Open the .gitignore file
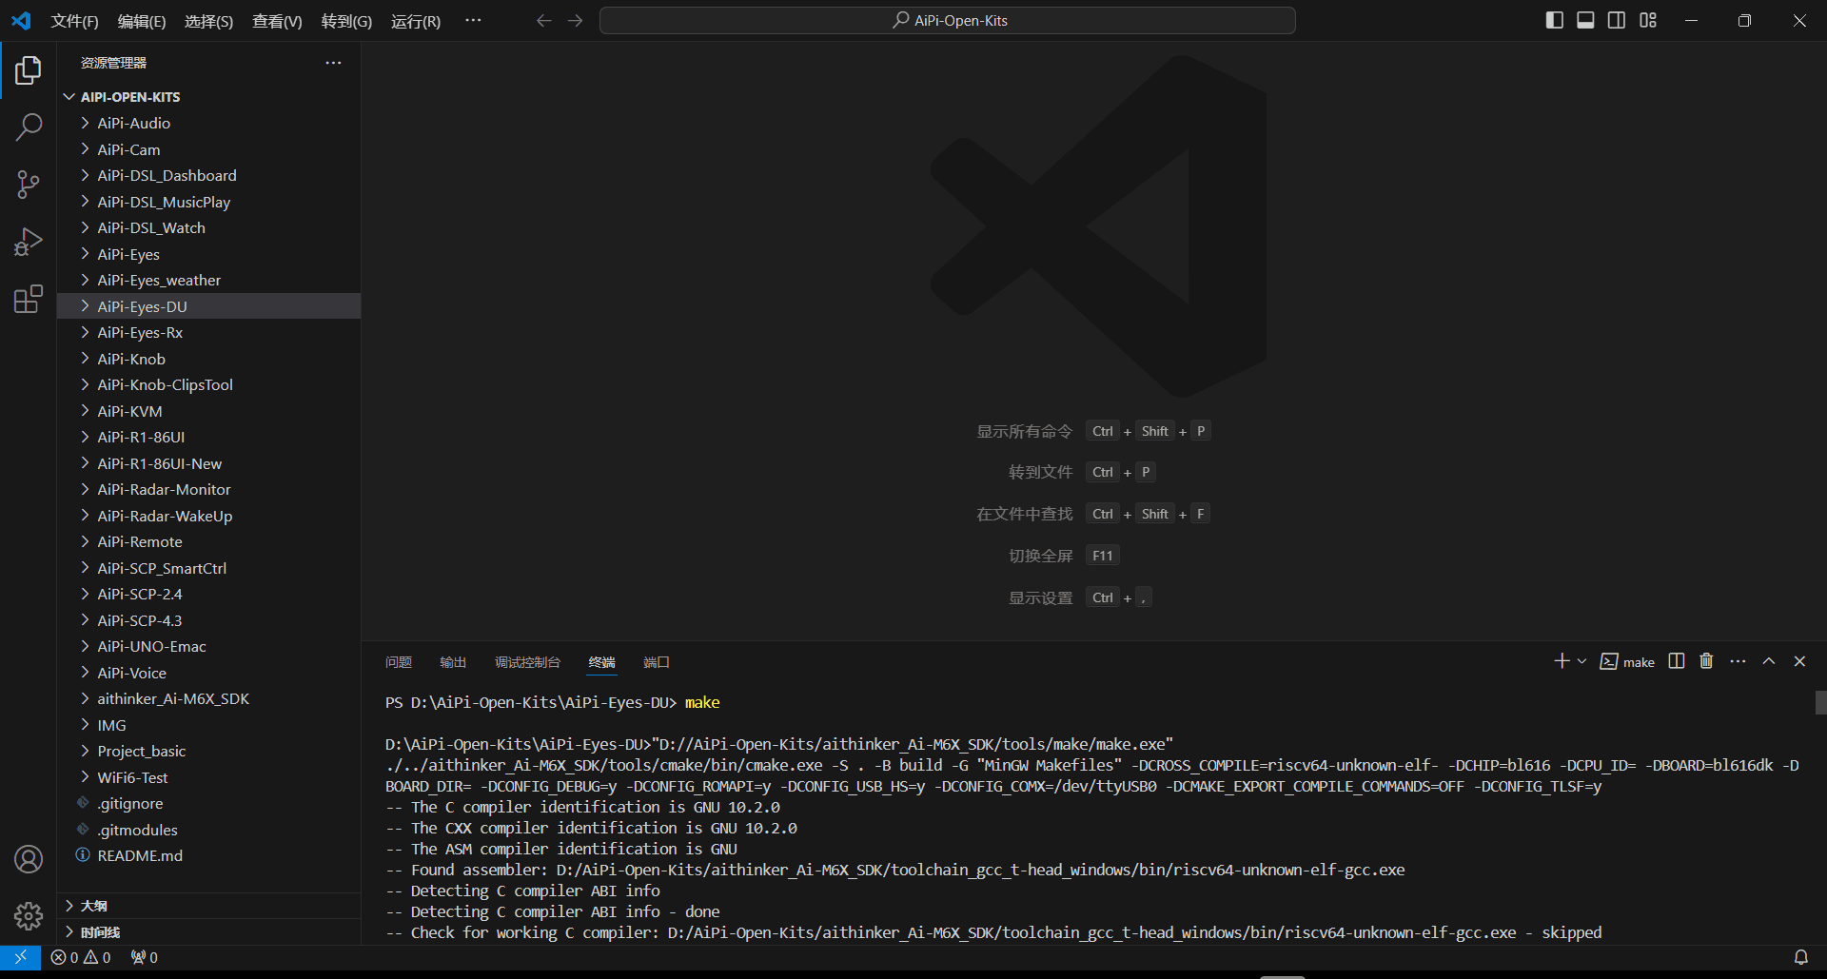 pos(209,803)
